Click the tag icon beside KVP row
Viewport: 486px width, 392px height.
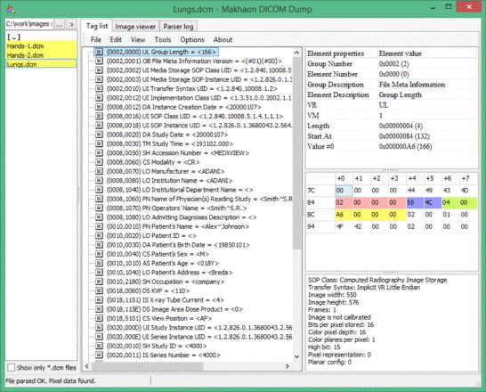[x=99, y=290]
